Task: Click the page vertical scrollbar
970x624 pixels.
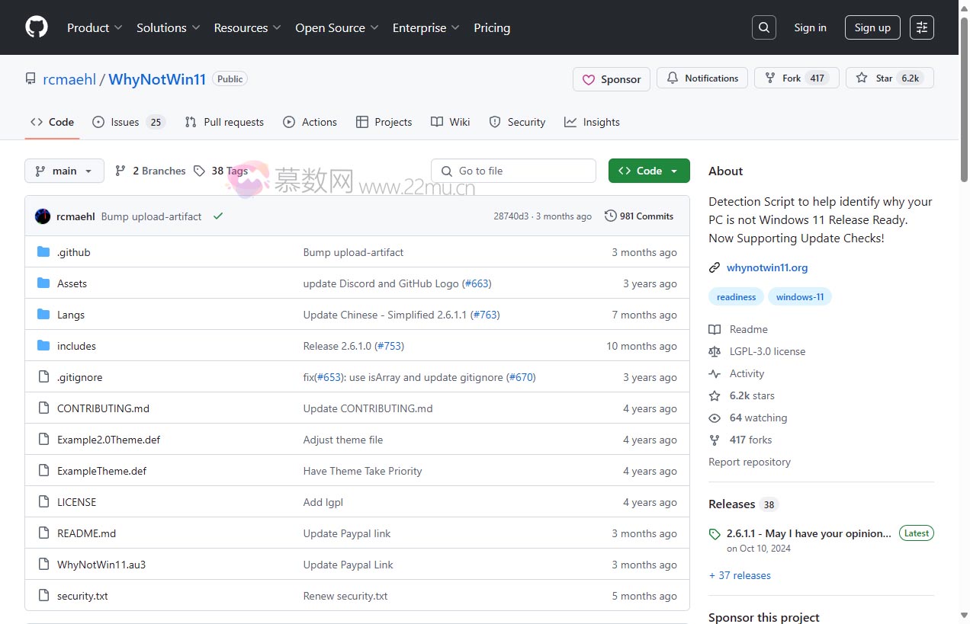Action: tap(963, 99)
